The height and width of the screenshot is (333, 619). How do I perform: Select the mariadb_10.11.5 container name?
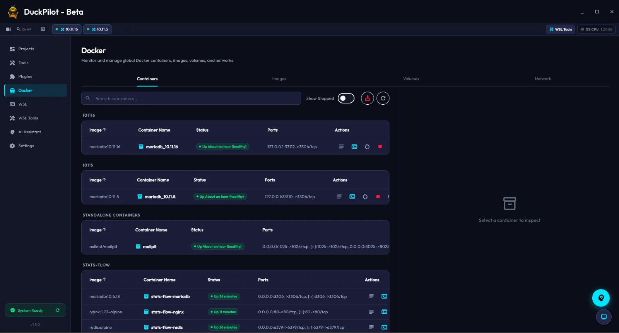click(160, 197)
